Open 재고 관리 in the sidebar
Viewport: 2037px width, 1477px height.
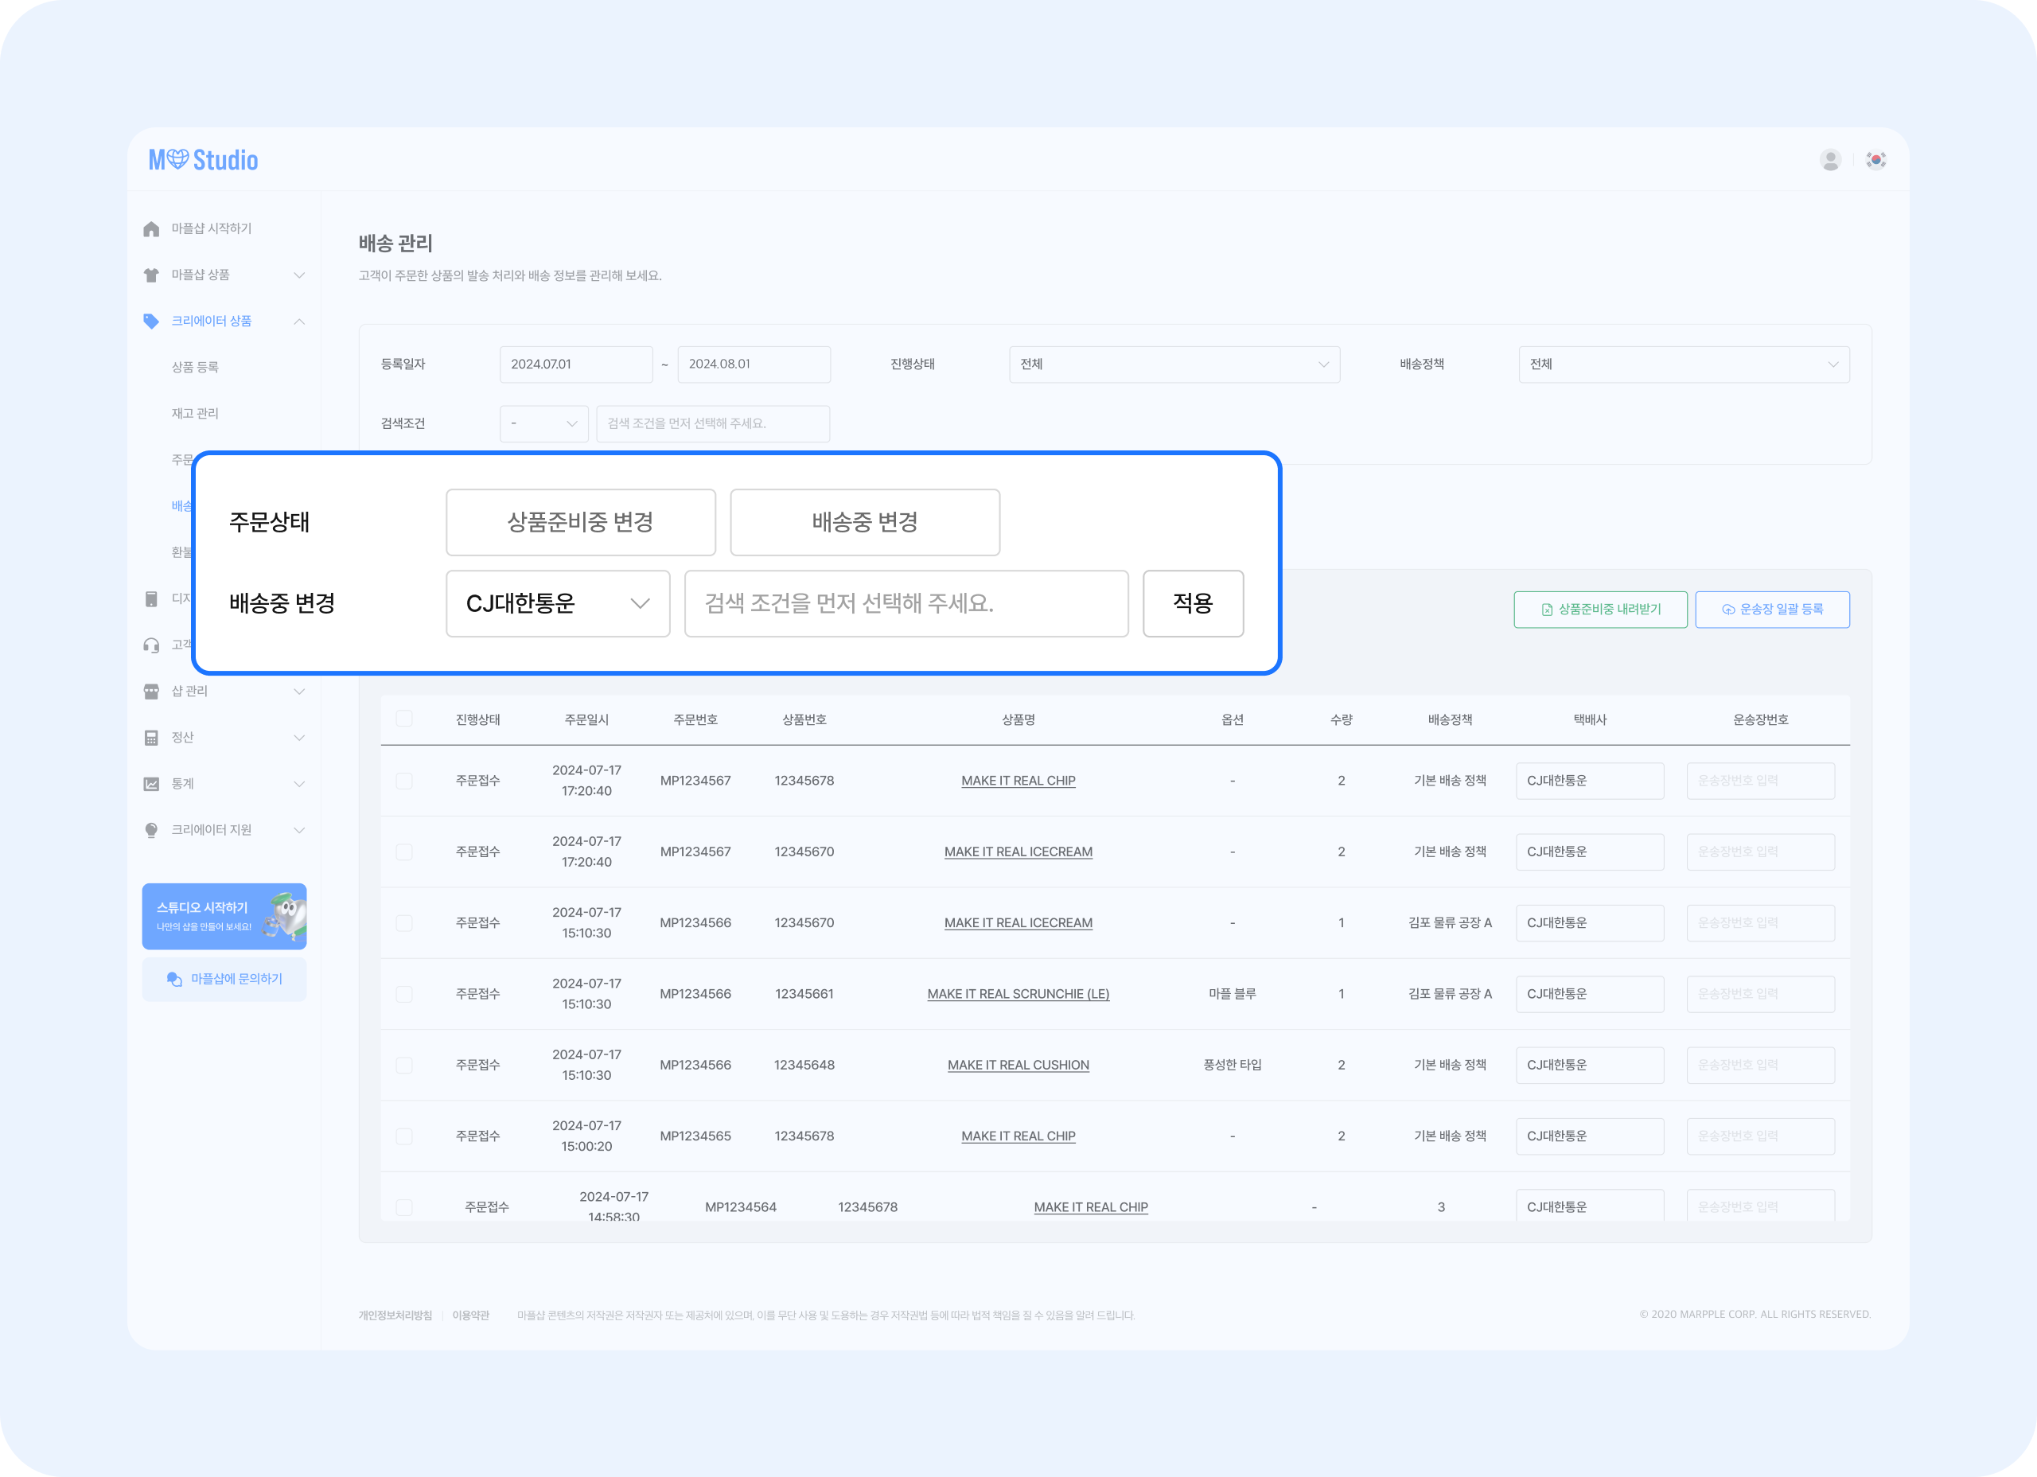click(195, 413)
